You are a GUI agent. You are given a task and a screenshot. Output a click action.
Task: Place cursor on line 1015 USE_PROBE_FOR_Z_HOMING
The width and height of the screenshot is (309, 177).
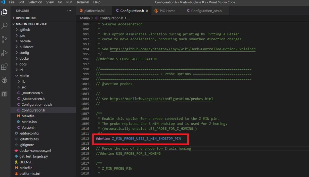[x=128, y=154]
